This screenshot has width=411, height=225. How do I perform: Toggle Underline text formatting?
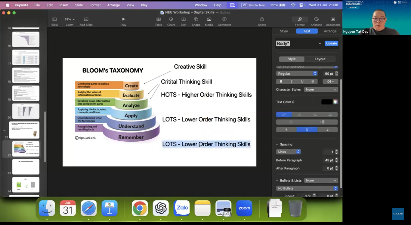tap(302, 81)
